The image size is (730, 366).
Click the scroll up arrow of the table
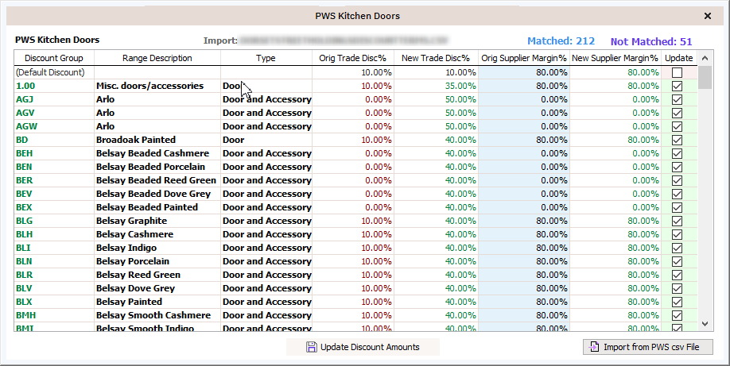[705, 58]
